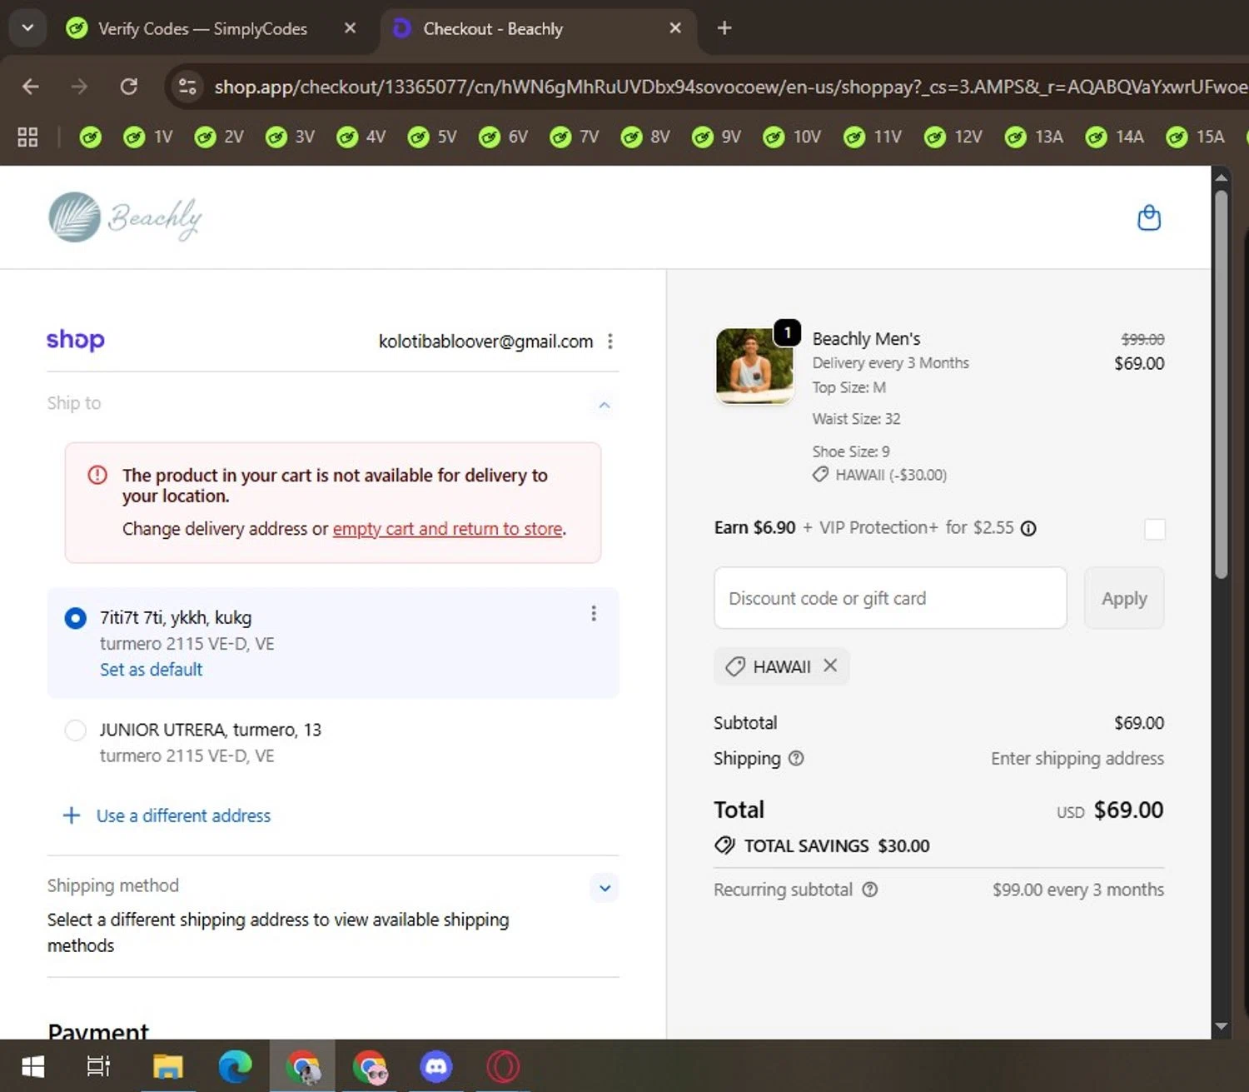Open the shopping bag cart icon

click(x=1149, y=217)
